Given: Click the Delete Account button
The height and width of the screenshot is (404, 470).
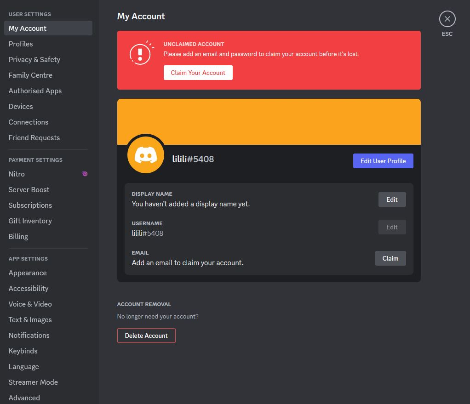Looking at the screenshot, I should point(146,336).
